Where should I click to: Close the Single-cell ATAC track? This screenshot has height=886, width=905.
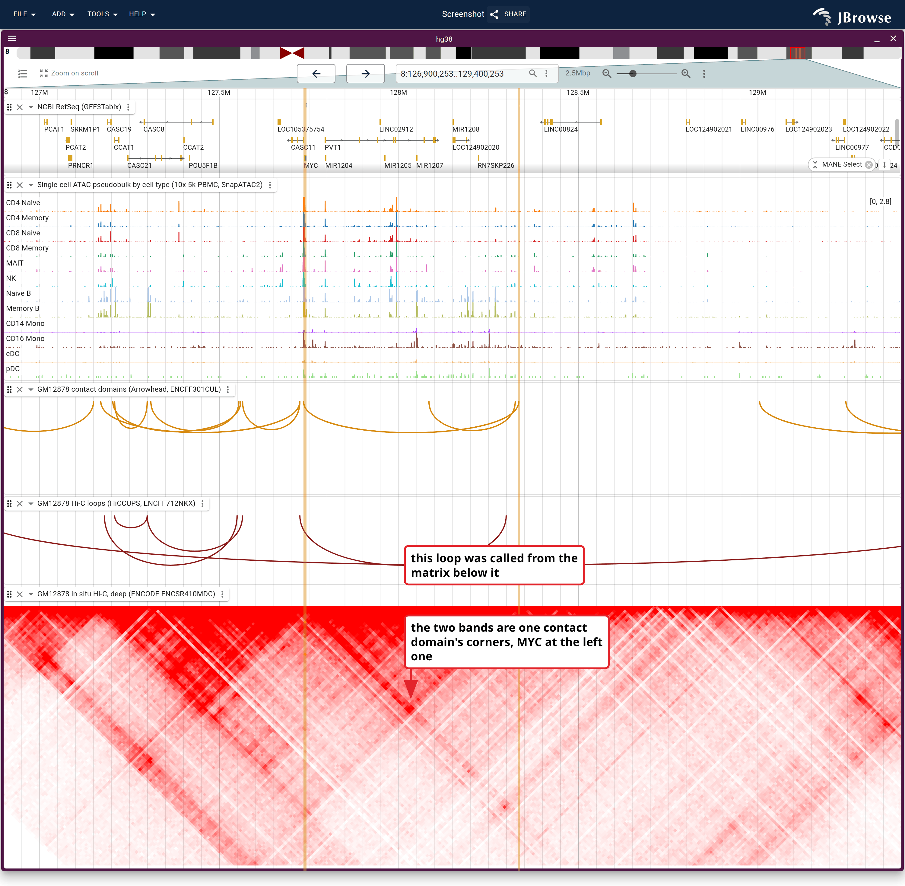pos(20,185)
